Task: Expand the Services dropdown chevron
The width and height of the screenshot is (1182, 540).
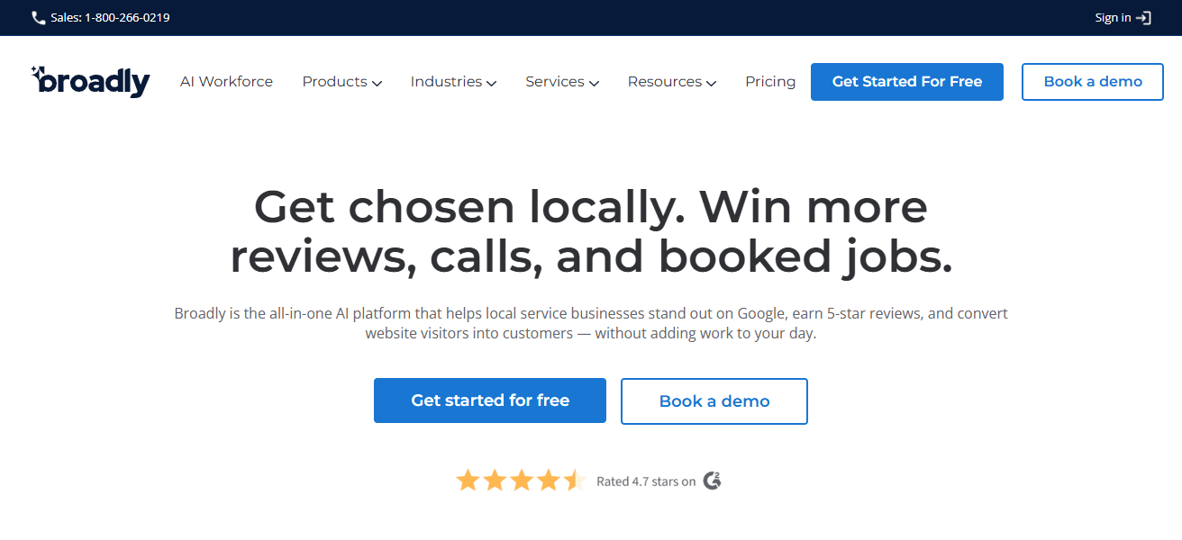Action: pos(594,83)
